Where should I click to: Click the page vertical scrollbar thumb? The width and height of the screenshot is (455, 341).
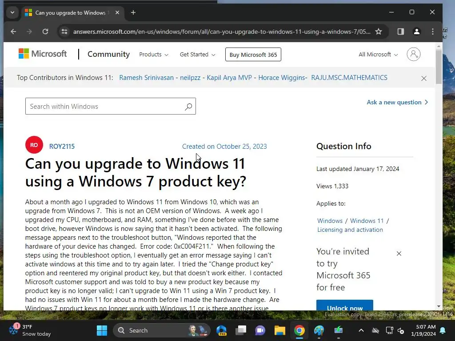coord(439,67)
